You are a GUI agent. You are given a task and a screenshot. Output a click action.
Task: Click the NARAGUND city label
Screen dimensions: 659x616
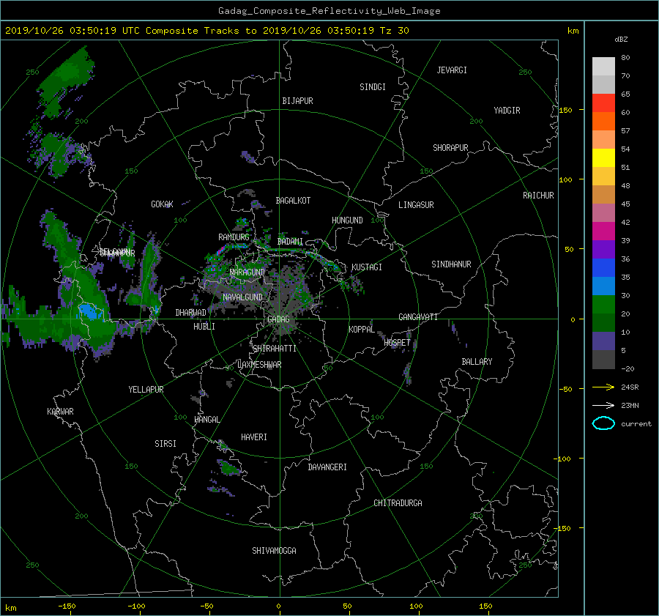[247, 272]
